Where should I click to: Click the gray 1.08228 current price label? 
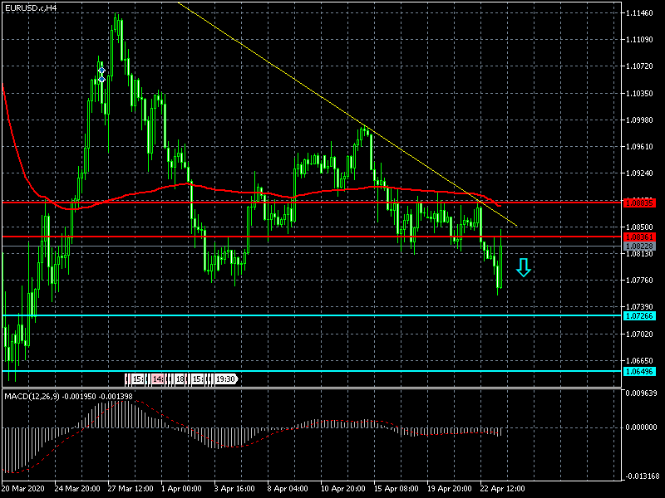(638, 247)
